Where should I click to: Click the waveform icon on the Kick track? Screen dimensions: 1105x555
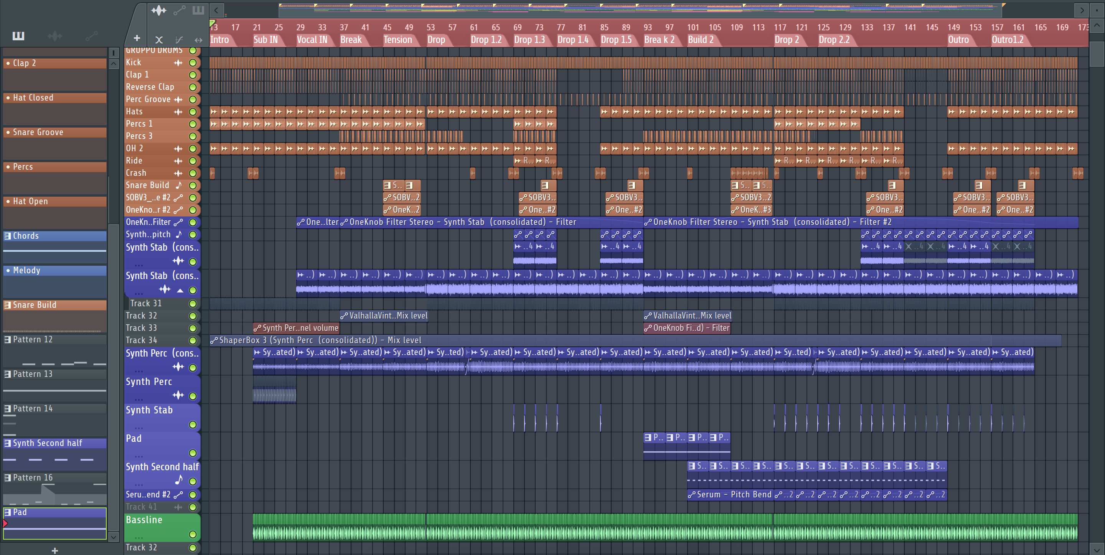point(178,63)
